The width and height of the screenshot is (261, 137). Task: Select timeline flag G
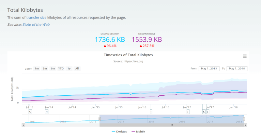(30, 112)
